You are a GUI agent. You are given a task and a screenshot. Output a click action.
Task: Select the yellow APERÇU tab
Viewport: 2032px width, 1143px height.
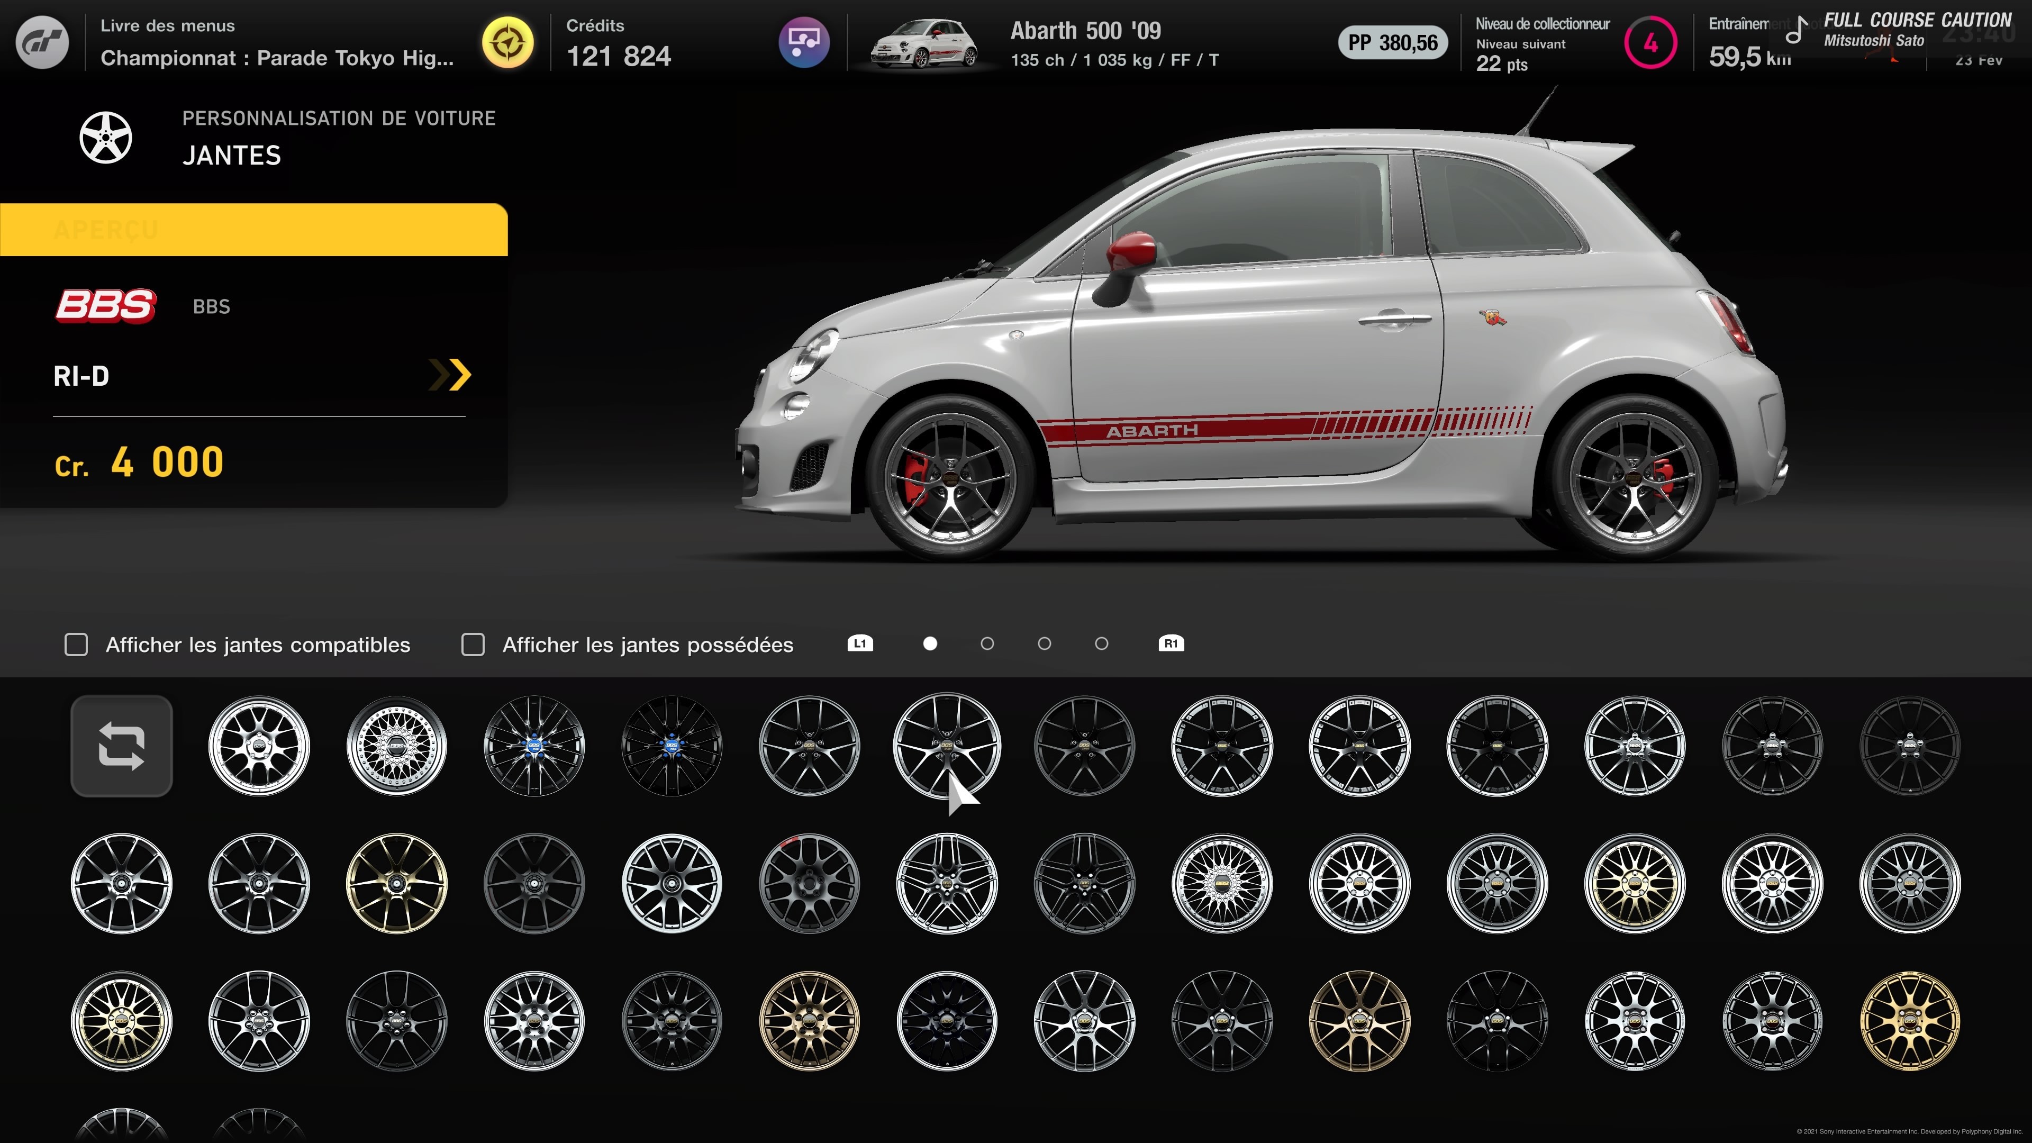coord(253,230)
